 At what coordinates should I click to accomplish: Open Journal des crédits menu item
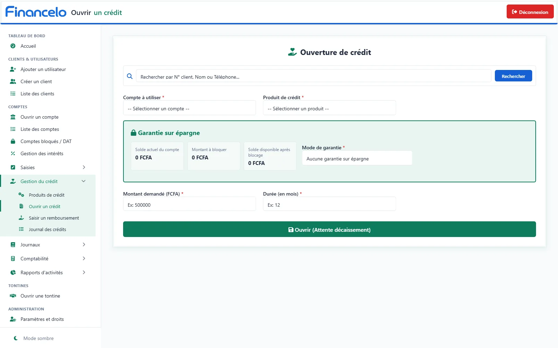point(48,229)
